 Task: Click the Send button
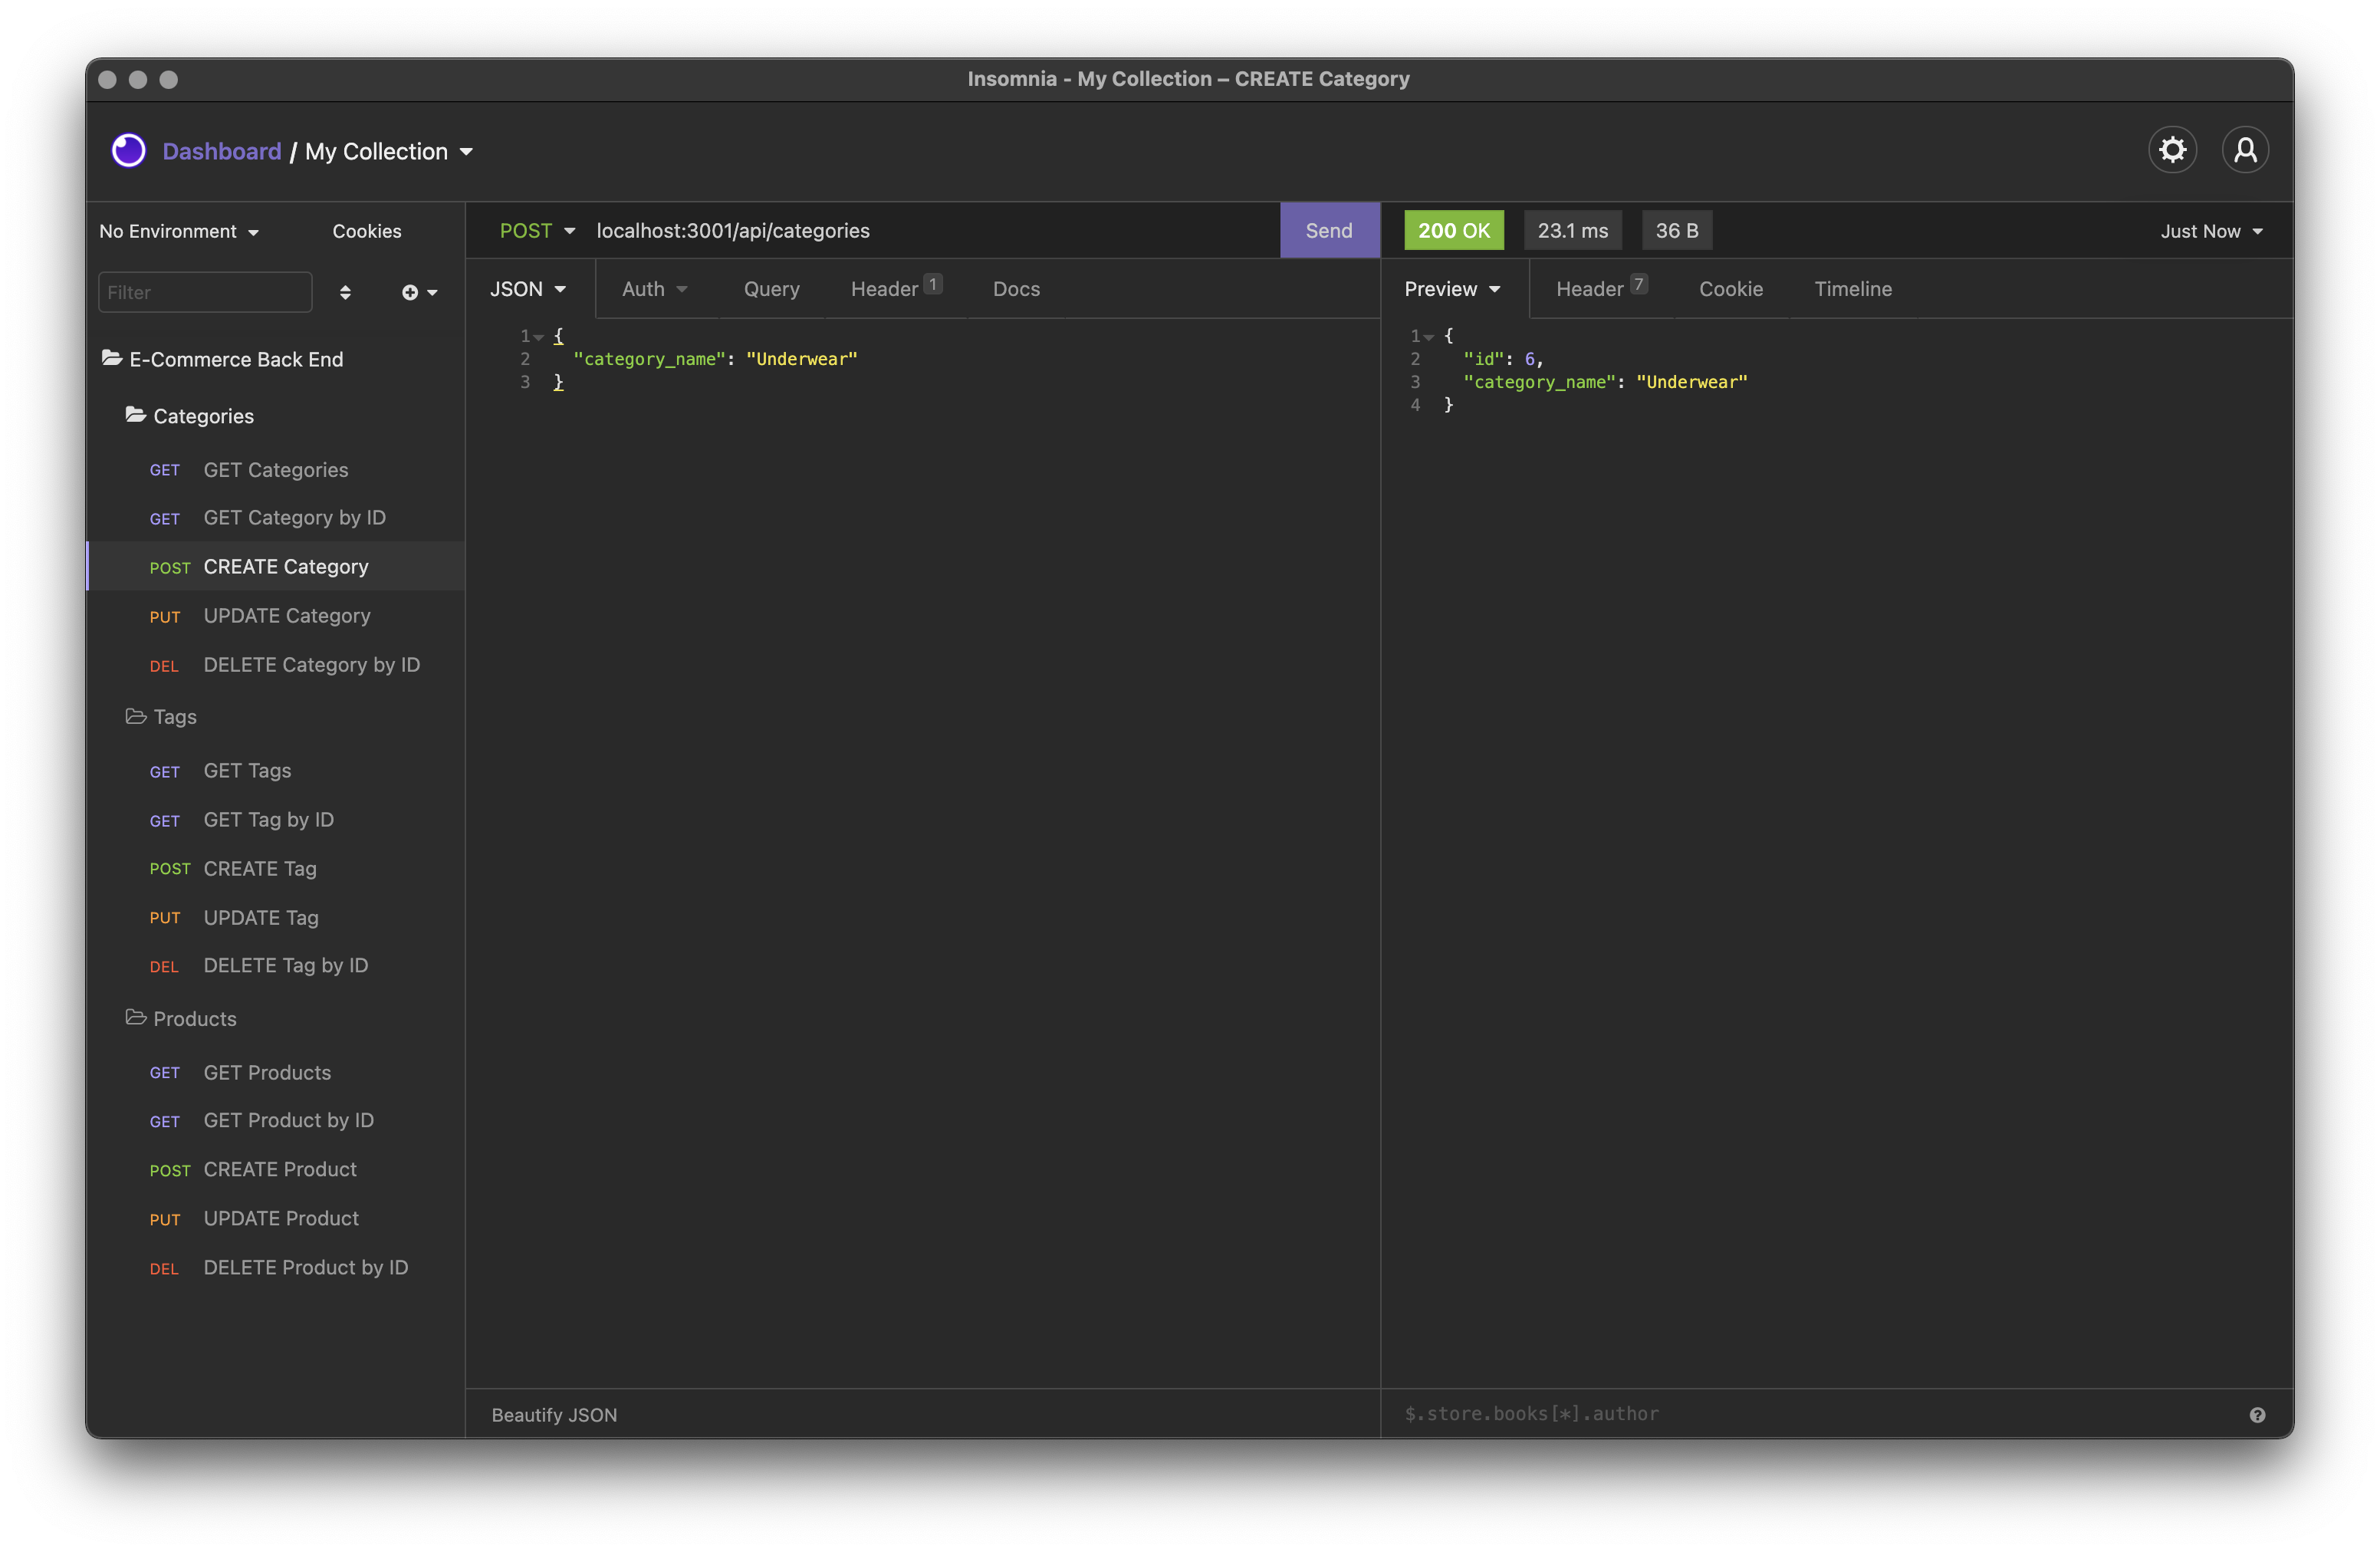(1328, 230)
